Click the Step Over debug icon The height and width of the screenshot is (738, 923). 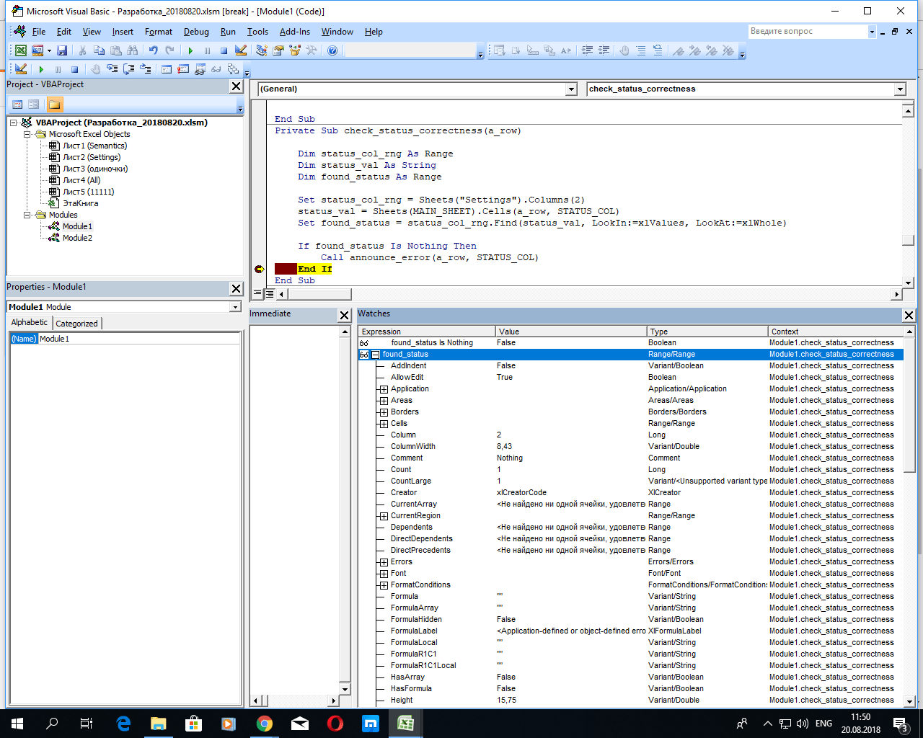tap(128, 68)
